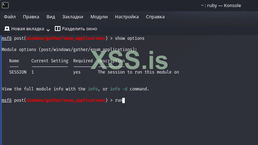
Task: Click the Konsole terminal icon in title bar
Action: pyautogui.click(x=5, y=5)
